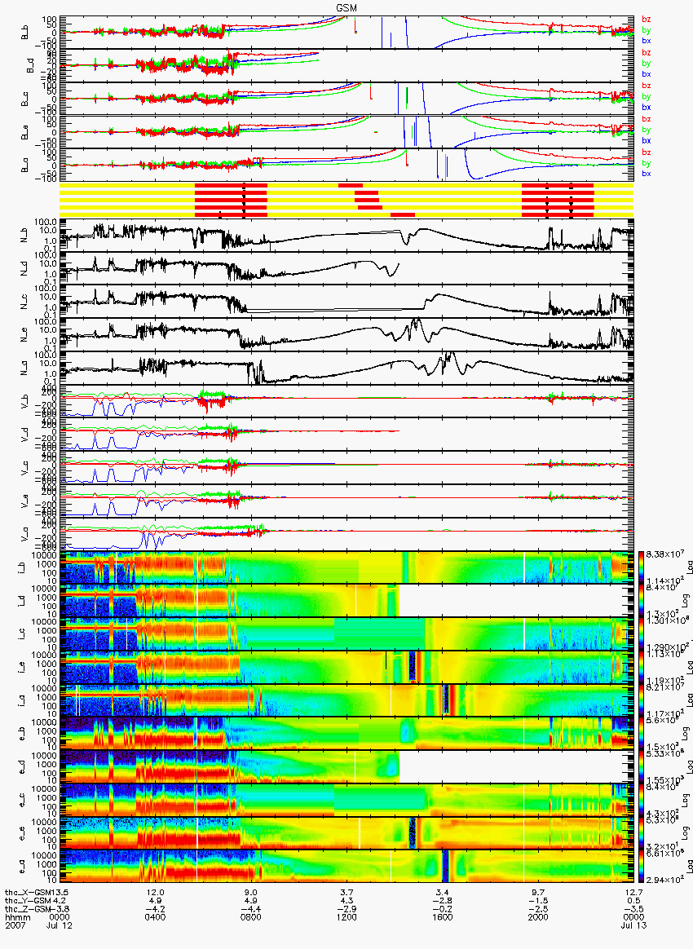693x949 pixels.
Task: Select the N_d density panel label
Action: click(x=24, y=268)
